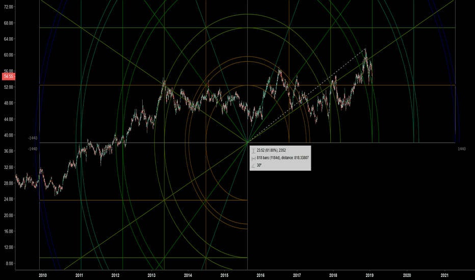475x280 pixels.
Task: Click the 24.00 price axis label
Action: click(8, 199)
